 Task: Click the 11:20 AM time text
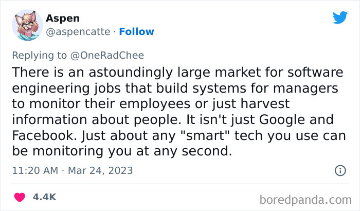pyautogui.click(x=35, y=170)
